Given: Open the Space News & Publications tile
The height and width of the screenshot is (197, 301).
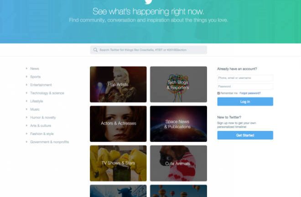Looking at the screenshot, I should pos(178,124).
